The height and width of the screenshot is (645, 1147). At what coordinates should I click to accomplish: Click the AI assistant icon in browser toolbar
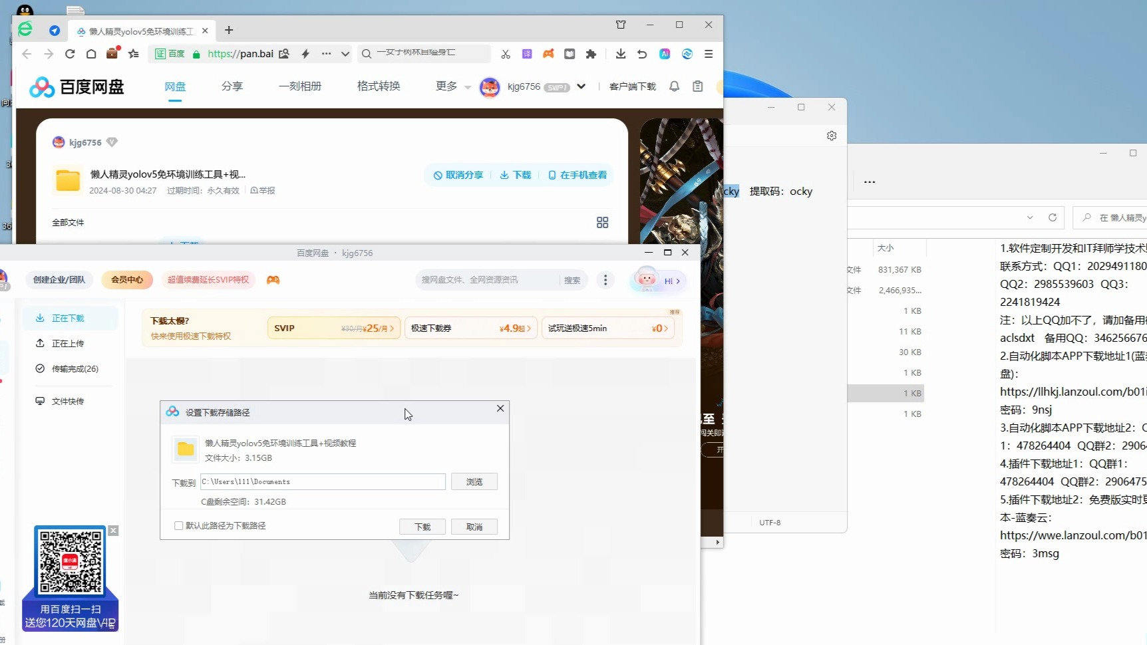pos(665,54)
